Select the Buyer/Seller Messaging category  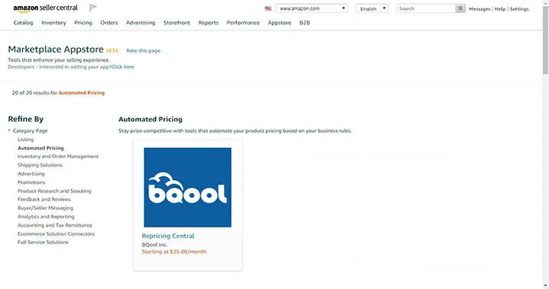[46, 208]
